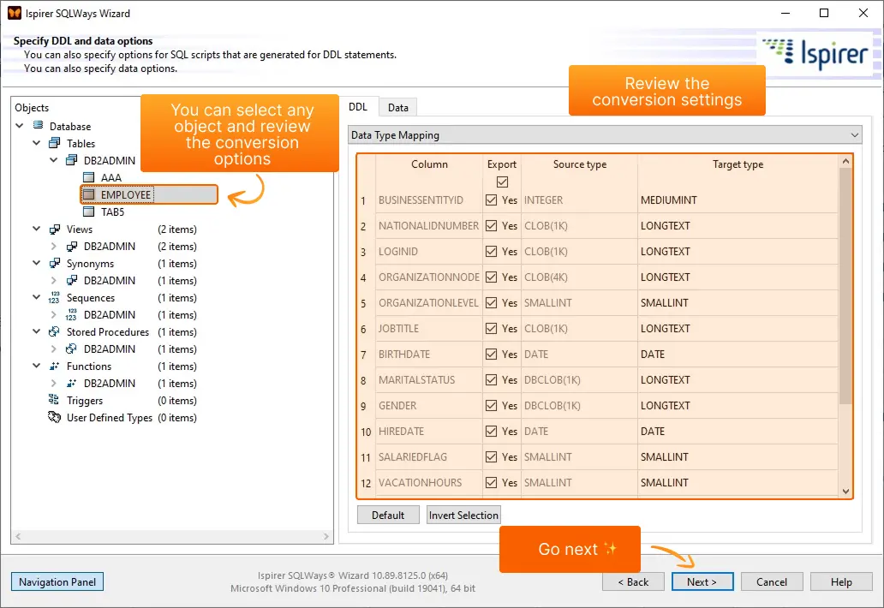
Task: Open the Navigation Panel
Action: (57, 581)
